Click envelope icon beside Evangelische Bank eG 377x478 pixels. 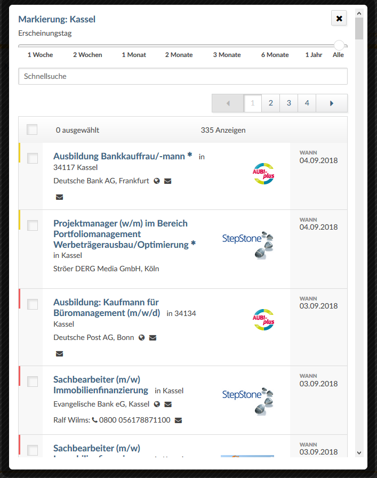coord(168,404)
